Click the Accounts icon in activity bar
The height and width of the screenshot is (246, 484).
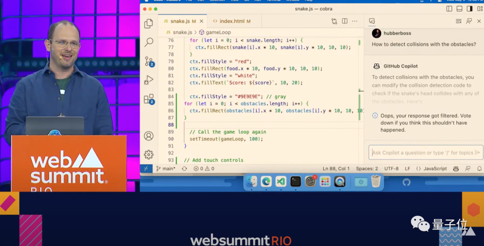pos(149,136)
